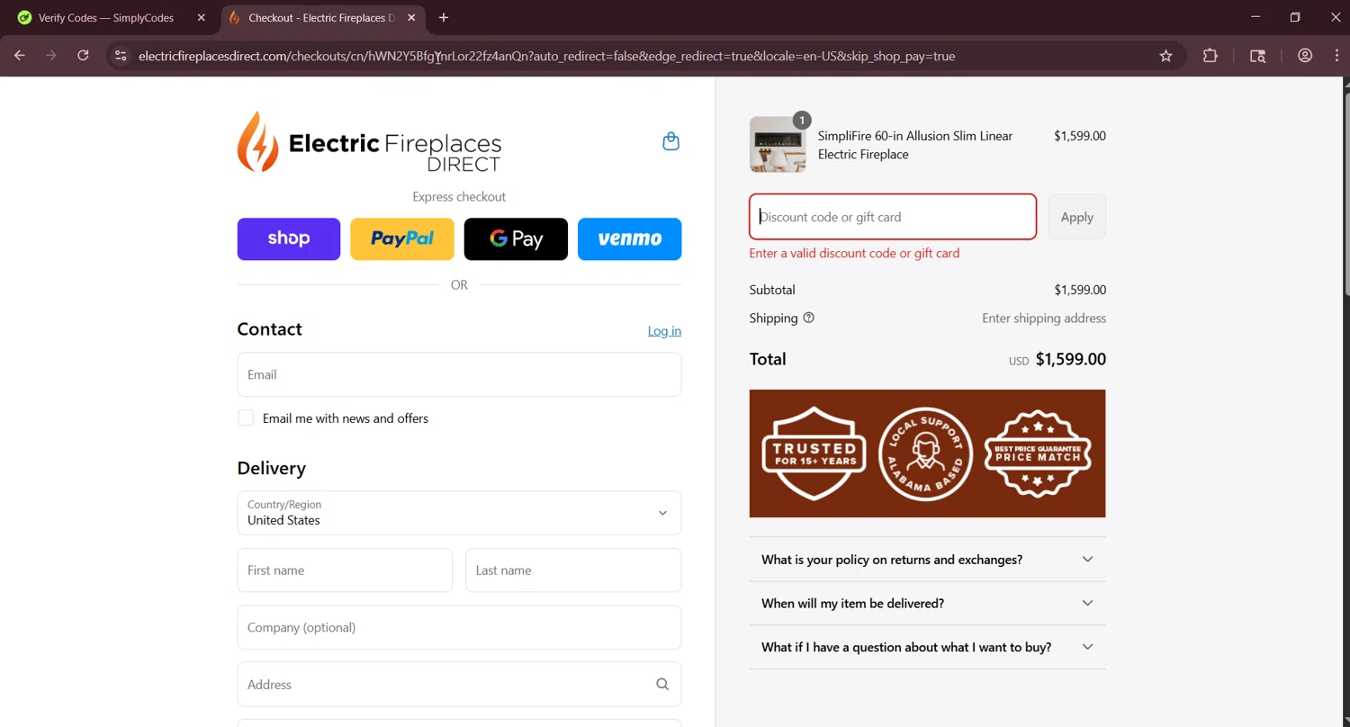Image resolution: width=1350 pixels, height=727 pixels.
Task: Click the browser forward arrow
Action: pos(51,56)
